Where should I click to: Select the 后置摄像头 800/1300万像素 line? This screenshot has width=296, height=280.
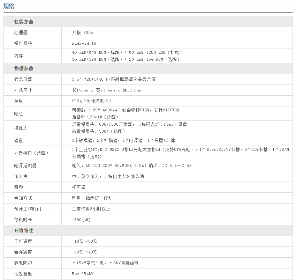point(129,124)
